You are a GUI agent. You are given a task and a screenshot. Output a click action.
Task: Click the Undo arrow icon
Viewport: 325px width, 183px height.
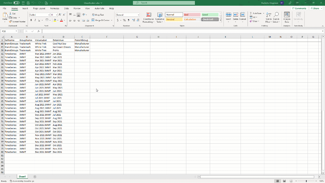(x=33, y=3)
